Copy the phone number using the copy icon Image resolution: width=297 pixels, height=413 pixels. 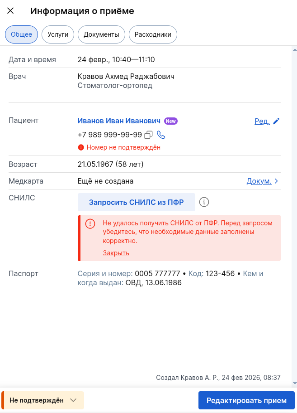149,135
